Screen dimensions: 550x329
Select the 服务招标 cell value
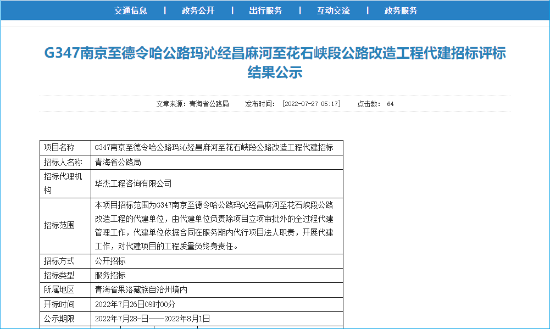(x=110, y=275)
